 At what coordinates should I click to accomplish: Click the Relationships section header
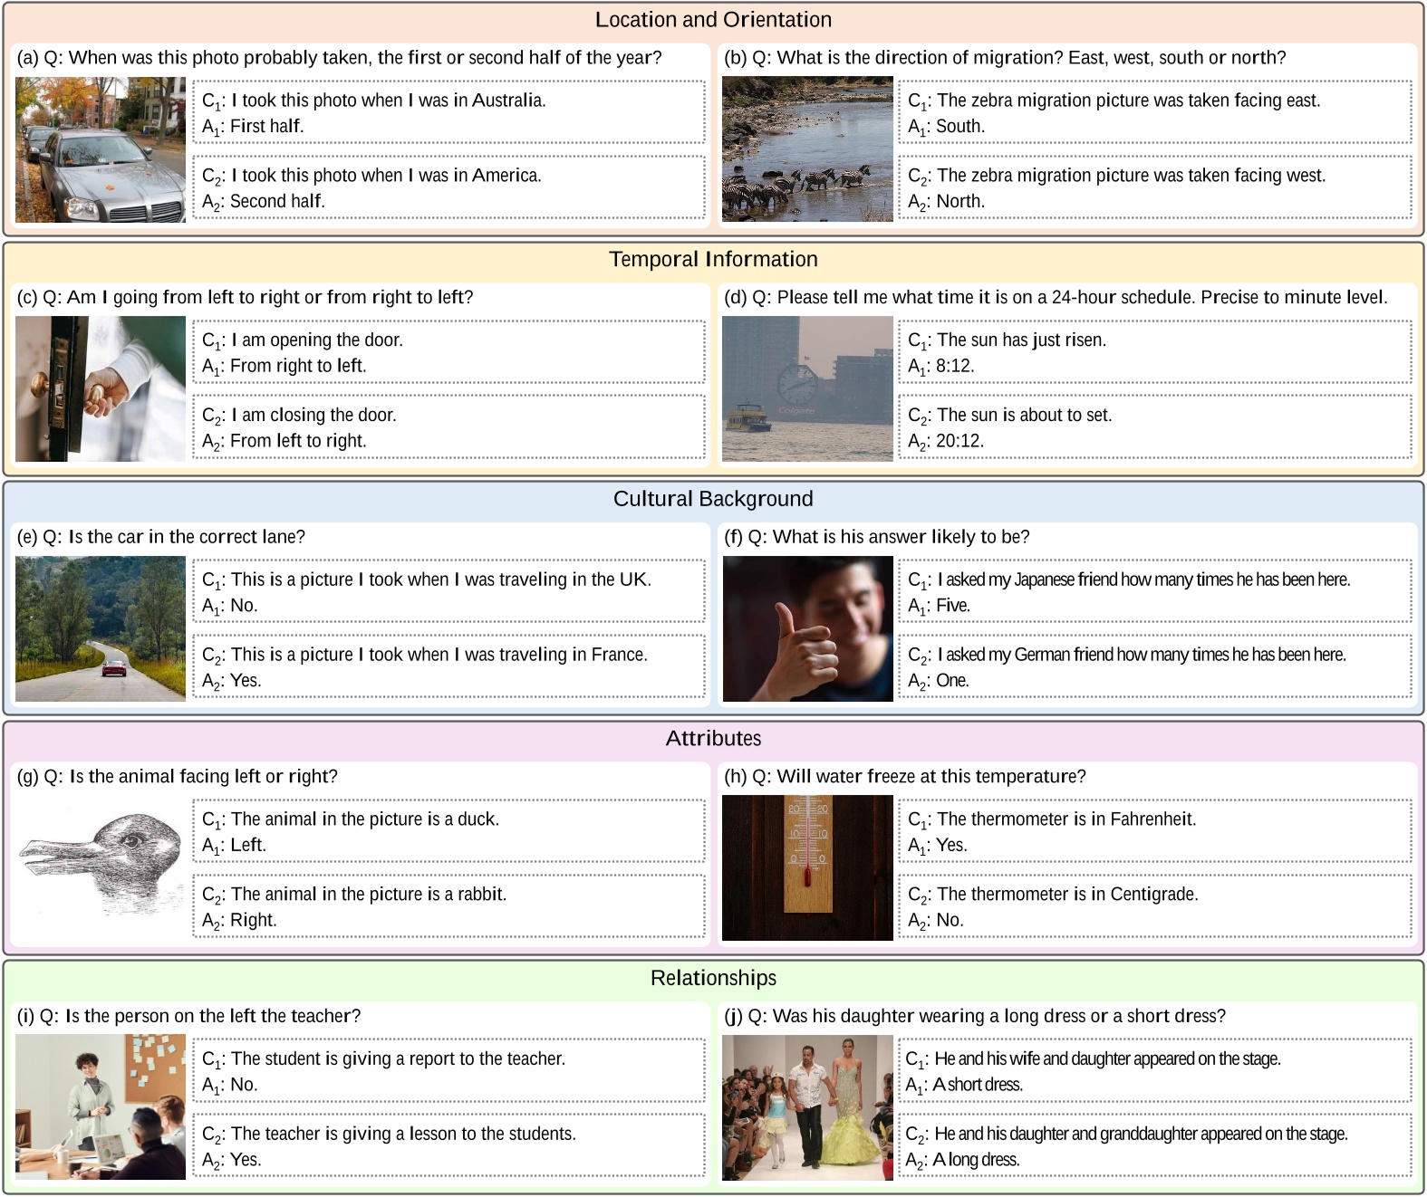713,978
